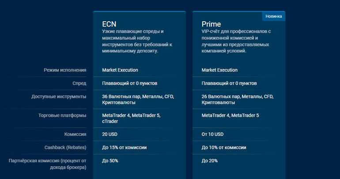The image size is (340, 179).
Task: Click the От 10 USD commission value
Action: pos(212,134)
